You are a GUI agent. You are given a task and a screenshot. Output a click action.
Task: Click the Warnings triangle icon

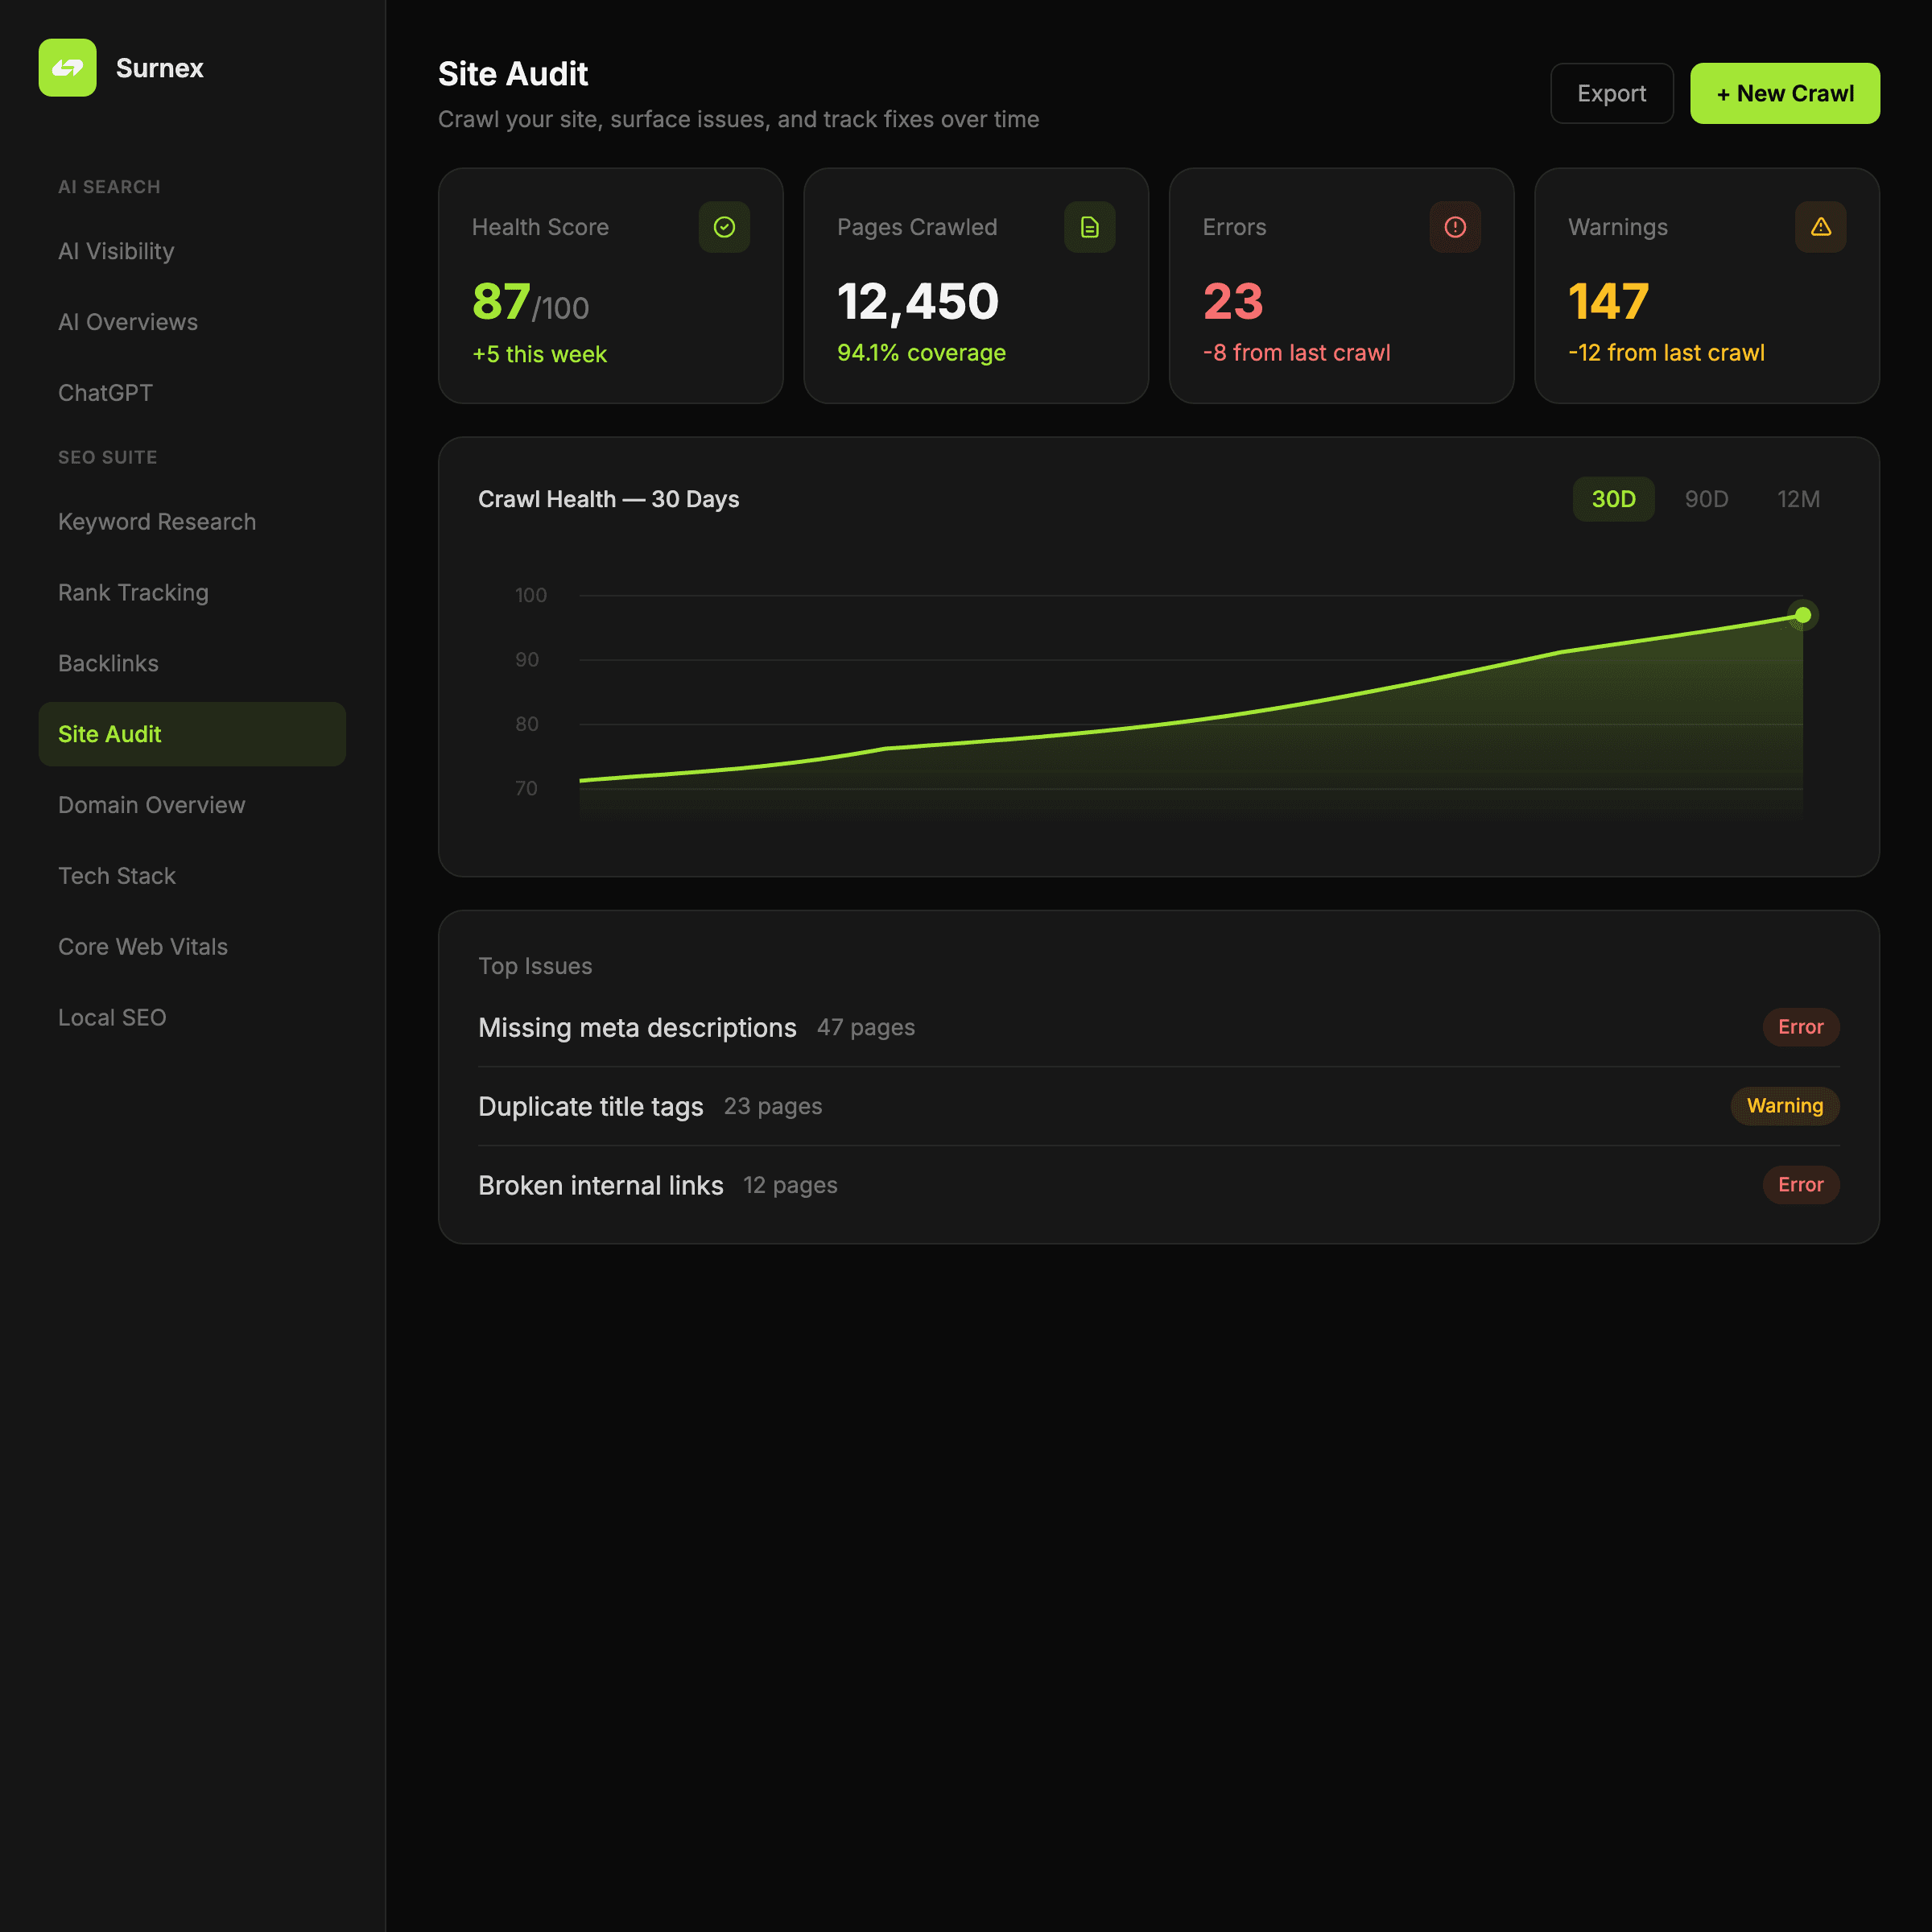pyautogui.click(x=1820, y=227)
